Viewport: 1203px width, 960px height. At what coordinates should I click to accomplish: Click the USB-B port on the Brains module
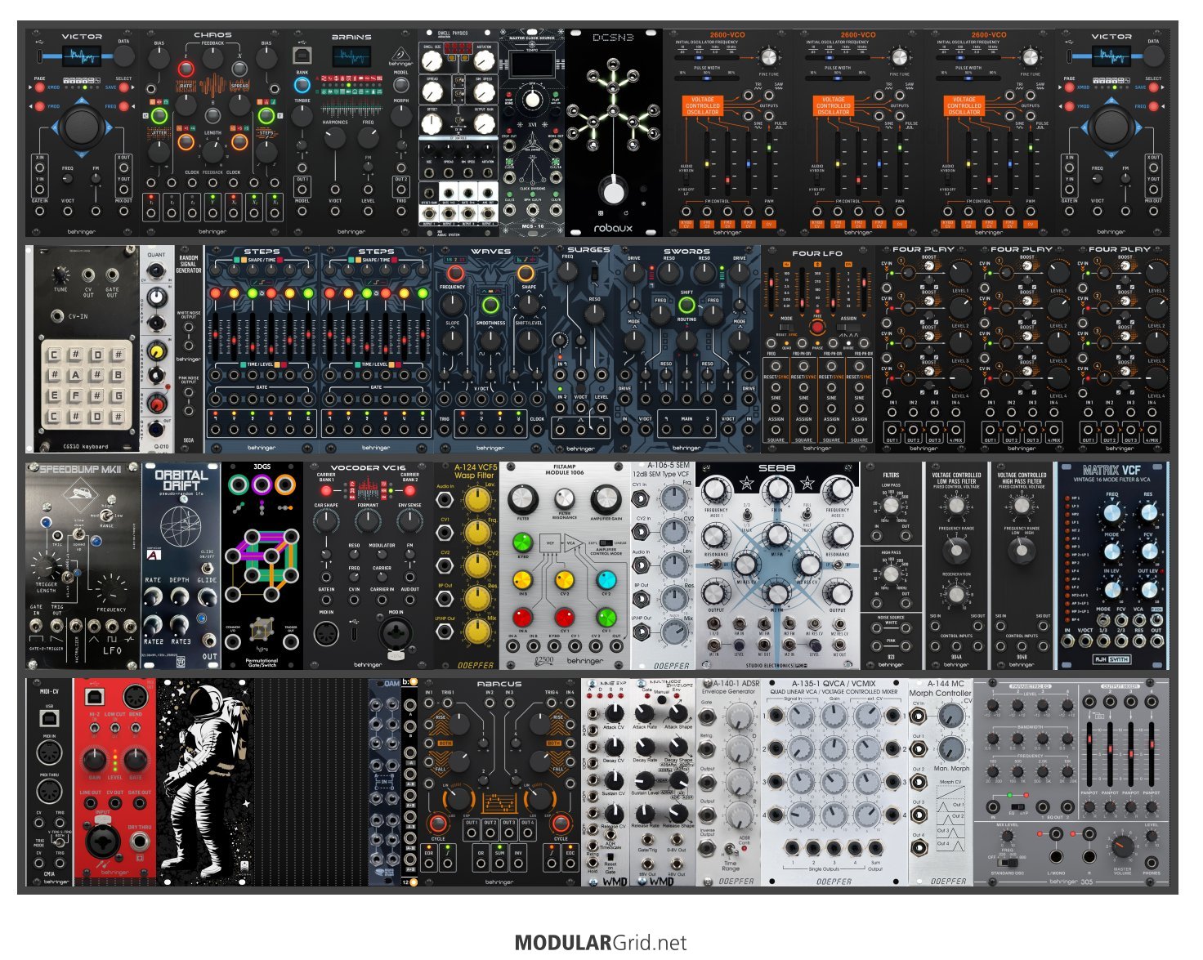301,56
